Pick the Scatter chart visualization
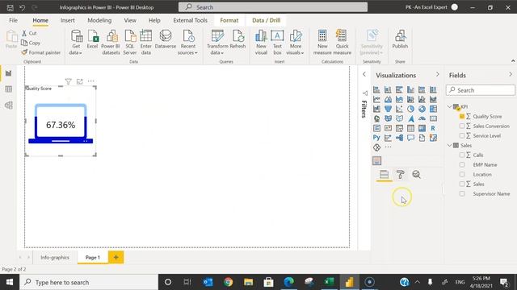Image resolution: width=517 pixels, height=290 pixels. tap(399, 109)
